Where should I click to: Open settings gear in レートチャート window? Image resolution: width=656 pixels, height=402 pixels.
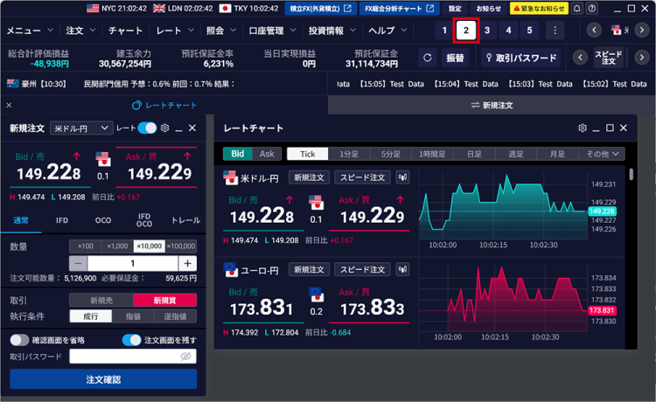click(x=583, y=128)
